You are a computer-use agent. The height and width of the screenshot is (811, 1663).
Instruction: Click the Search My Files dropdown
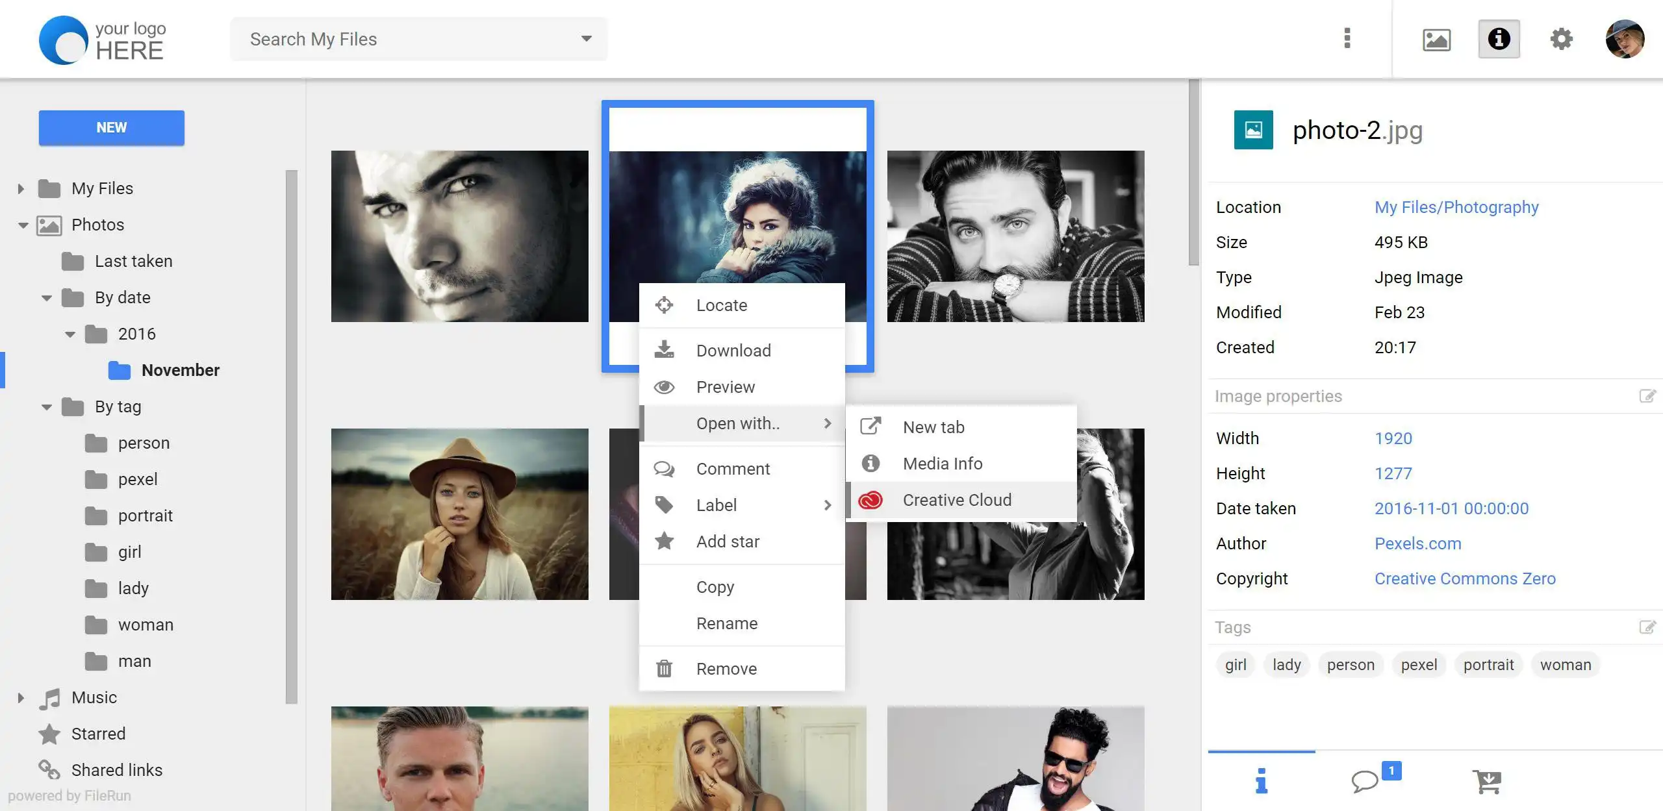click(x=587, y=38)
